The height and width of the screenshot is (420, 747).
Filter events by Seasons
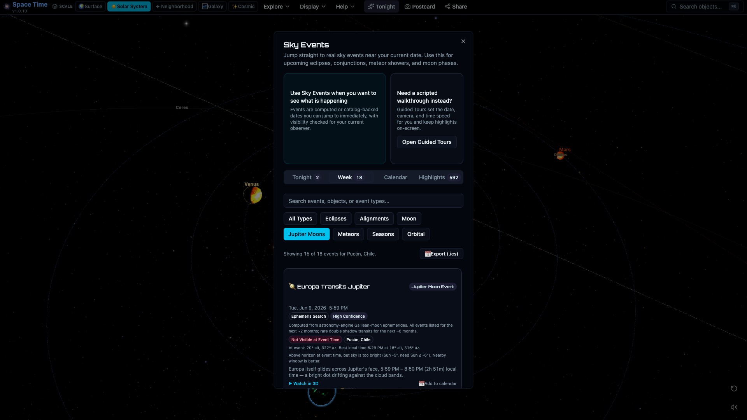pyautogui.click(x=383, y=234)
